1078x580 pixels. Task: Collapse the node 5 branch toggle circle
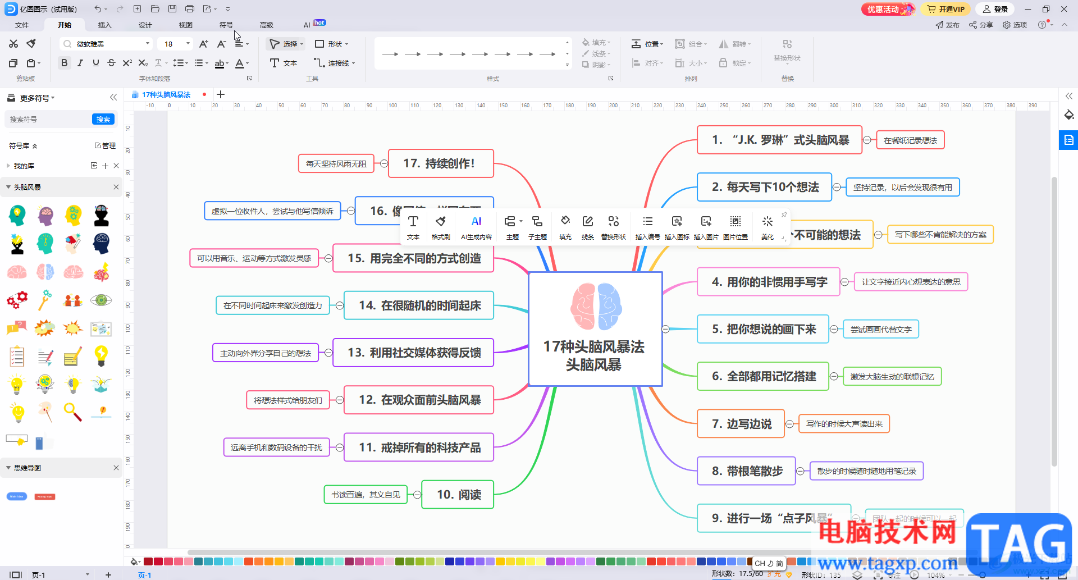coord(834,330)
